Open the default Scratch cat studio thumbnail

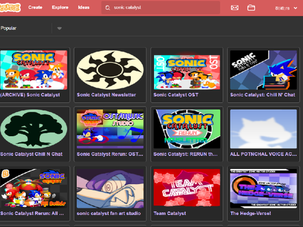click(263, 129)
